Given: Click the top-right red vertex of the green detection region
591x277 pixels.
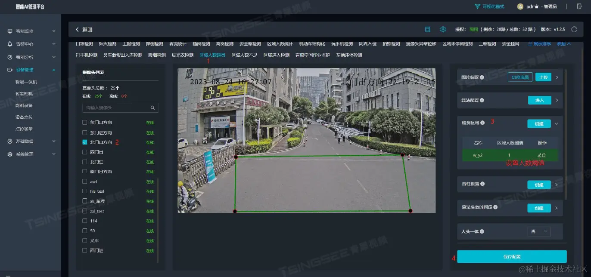Looking at the screenshot, I should 402,155.
